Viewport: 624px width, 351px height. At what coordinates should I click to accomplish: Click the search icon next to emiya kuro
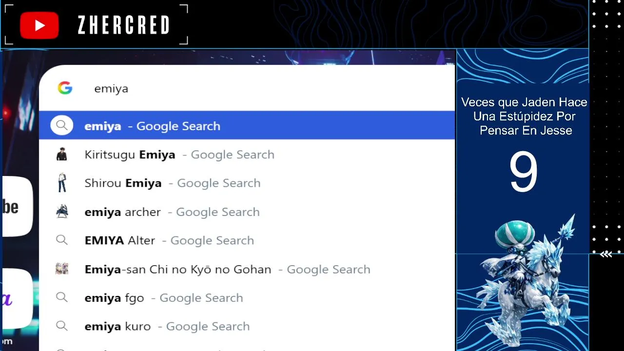pos(62,326)
